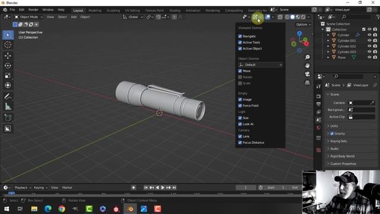This screenshot has height=214, width=380.
Task: Uncheck the Active Tools checkbox
Action: 240,42
